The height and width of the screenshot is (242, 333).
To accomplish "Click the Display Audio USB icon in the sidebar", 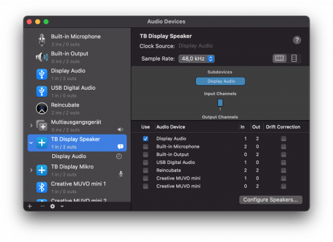I will (x=42, y=74).
